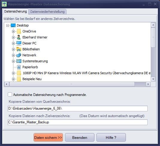Viewport: 160px width, 146px height.
Task: Expand the Dieser PC tree node
Action: (x=13, y=43)
